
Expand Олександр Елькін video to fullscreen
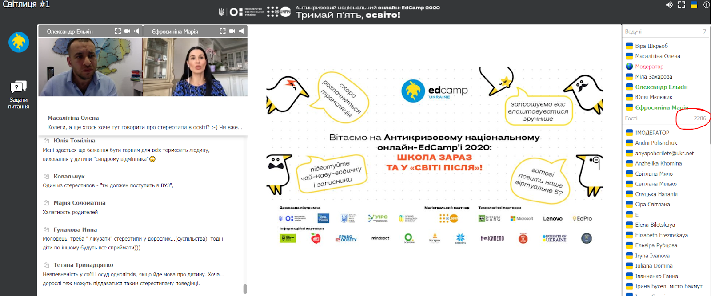click(118, 31)
